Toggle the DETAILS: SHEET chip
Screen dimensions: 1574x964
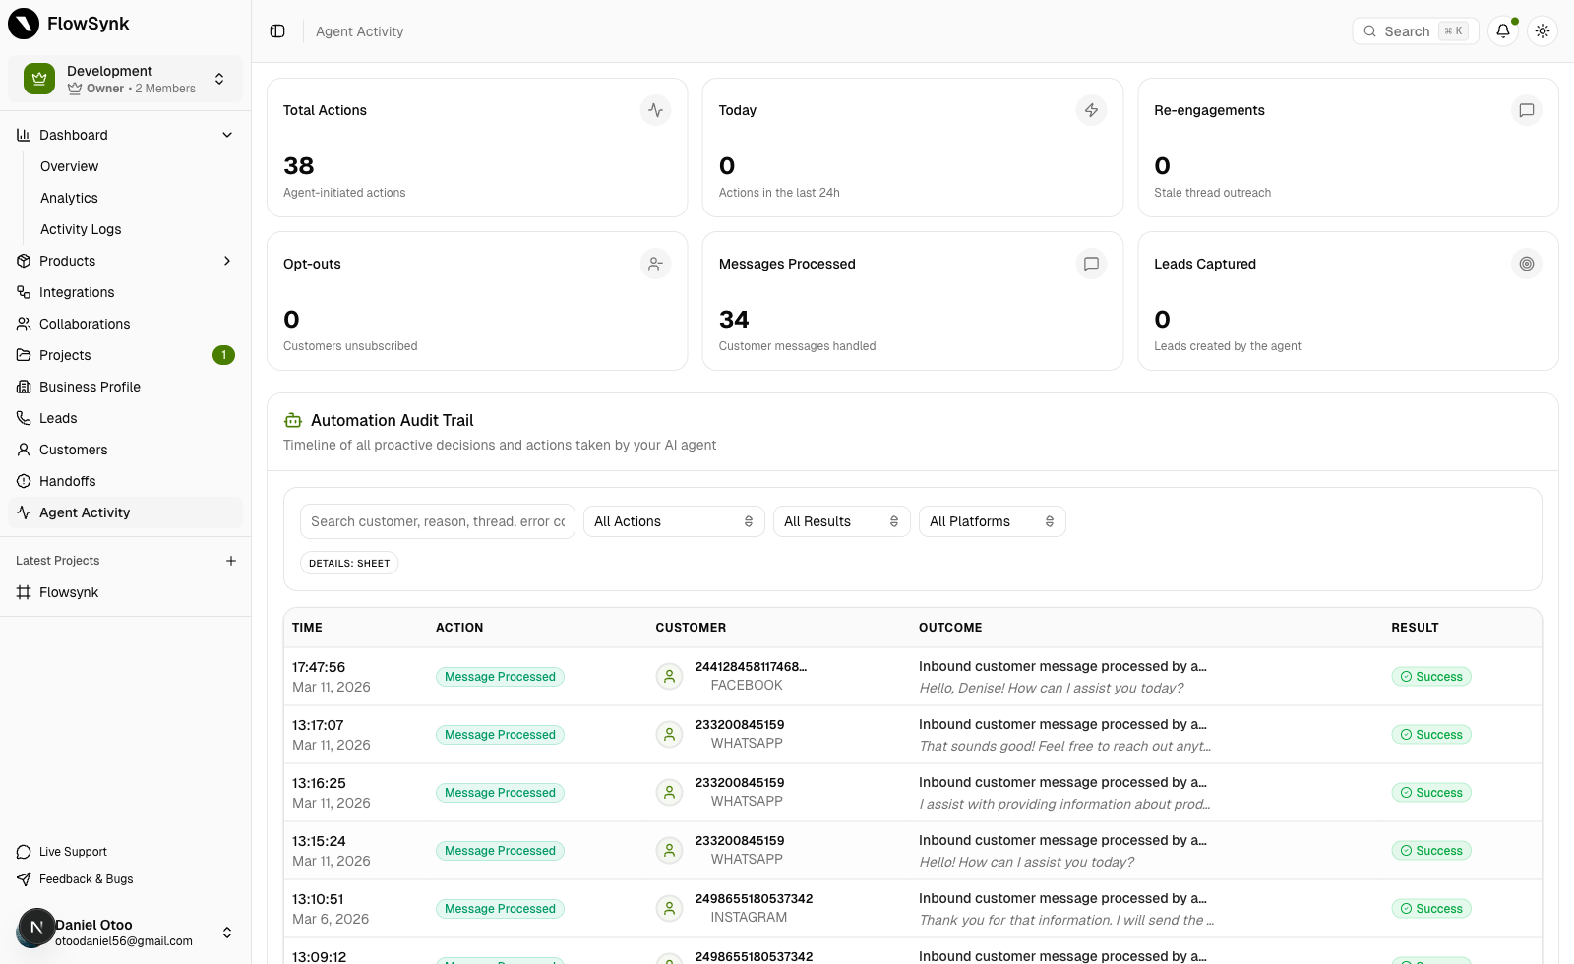tap(349, 564)
